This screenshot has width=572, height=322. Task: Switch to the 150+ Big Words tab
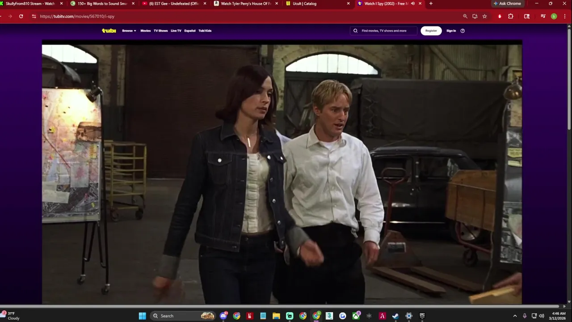(102, 4)
